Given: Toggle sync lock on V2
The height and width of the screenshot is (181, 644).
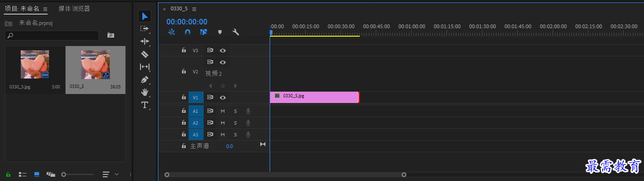Looking at the screenshot, I should tap(210, 62).
